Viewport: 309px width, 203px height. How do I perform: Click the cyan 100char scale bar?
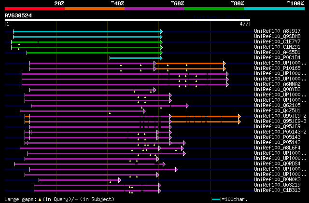tap(216, 200)
